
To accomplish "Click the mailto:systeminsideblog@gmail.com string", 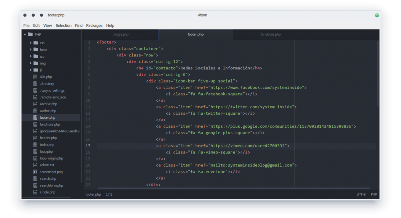I will coord(252,165).
